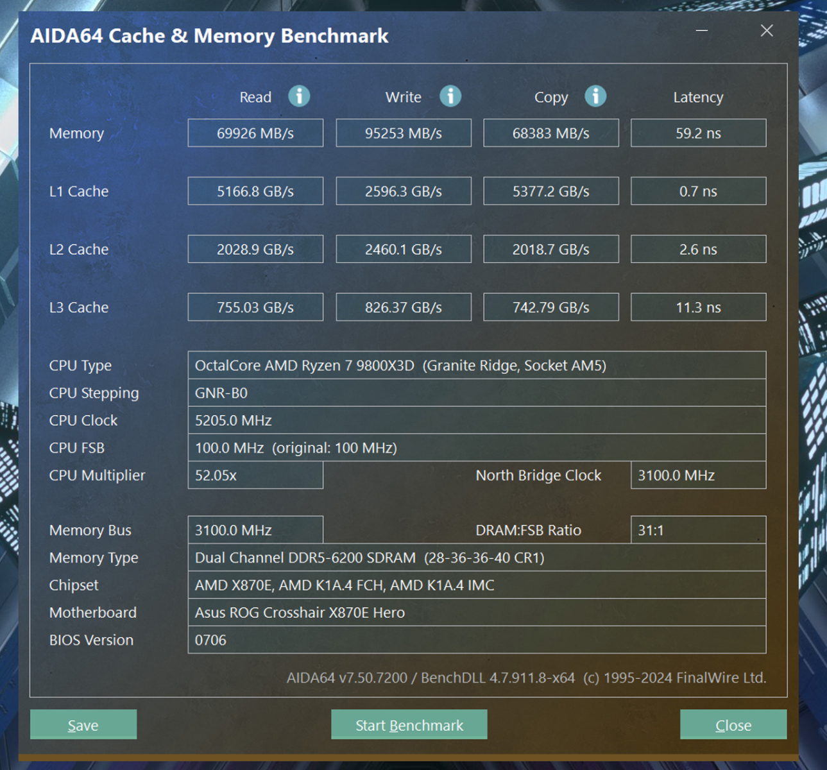
Task: Click the Latency column header label
Action: [x=698, y=98]
